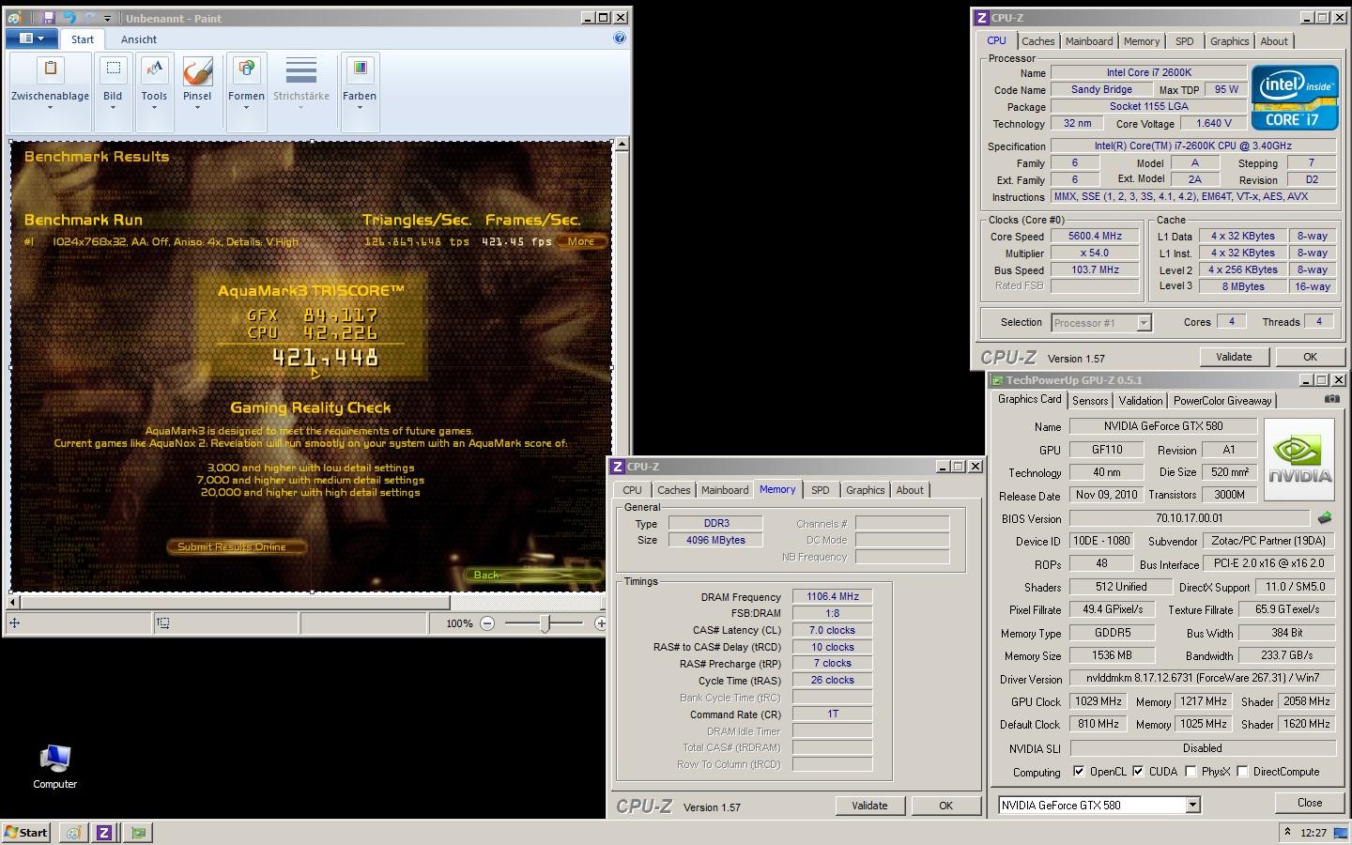Open the Windows Start button

pos(26,833)
